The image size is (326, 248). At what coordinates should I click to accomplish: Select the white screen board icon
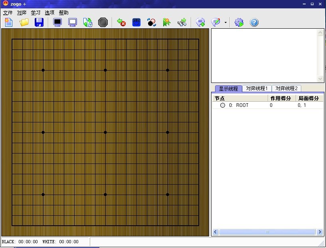[72, 22]
